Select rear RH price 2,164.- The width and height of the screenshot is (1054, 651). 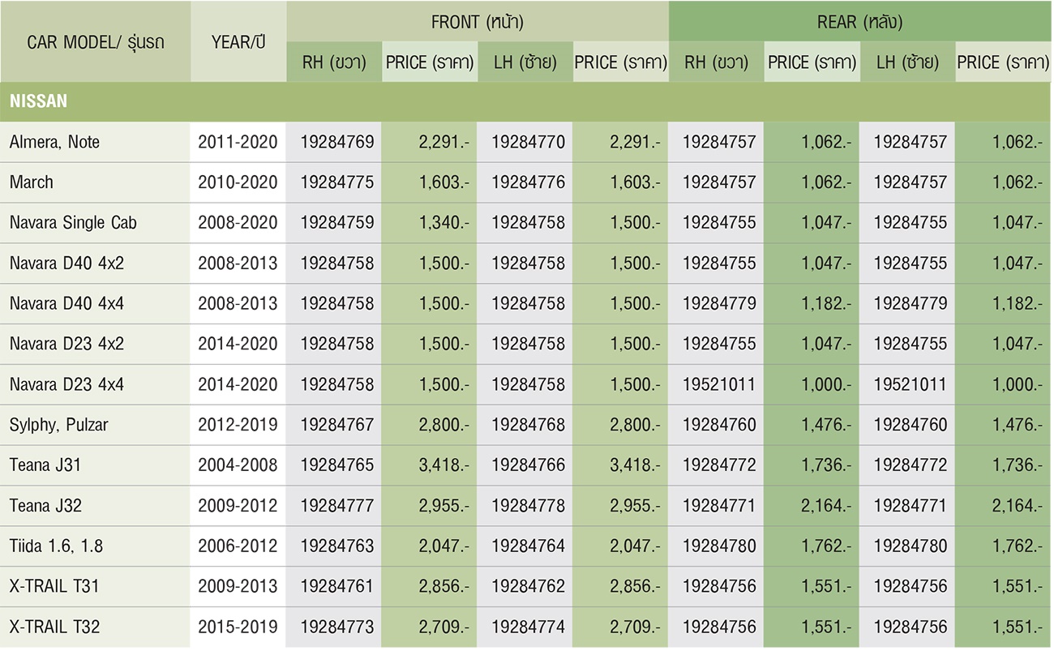[826, 506]
